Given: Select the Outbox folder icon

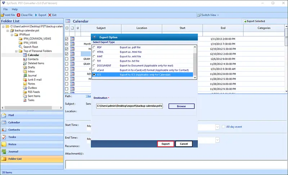Looking at the screenshot, I should click(x=25, y=88).
